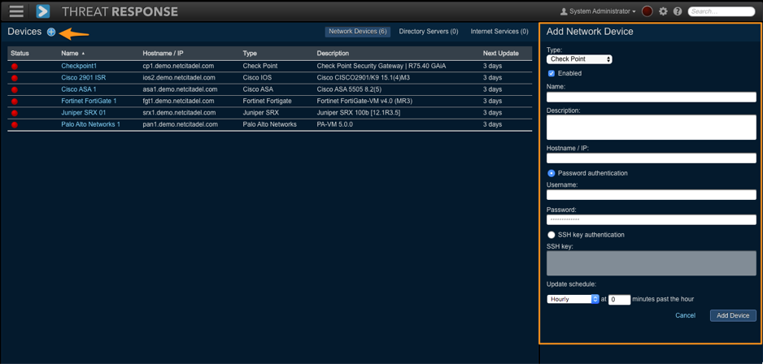Click the Threat Response logo icon
Viewport: 763px width, 364px height.
tap(43, 11)
